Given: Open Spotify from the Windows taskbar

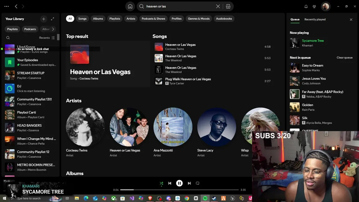Looking at the screenshot, I should click(x=205, y=198).
